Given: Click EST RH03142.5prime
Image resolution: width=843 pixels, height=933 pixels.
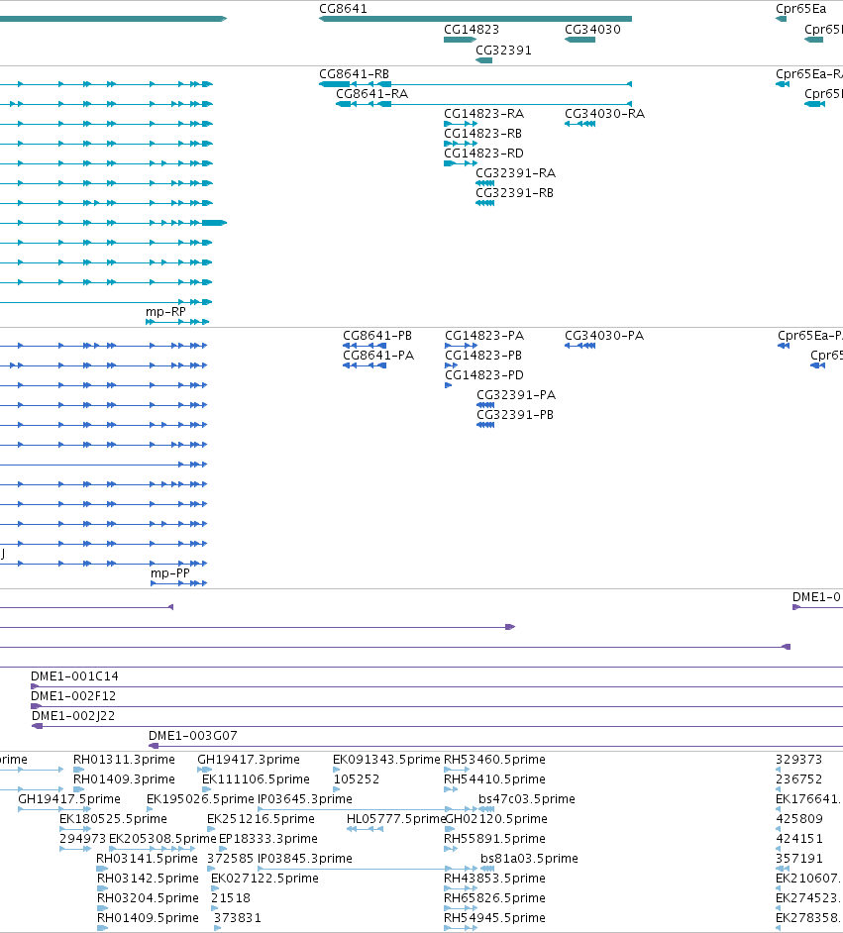Looking at the screenshot, I should (x=149, y=879).
